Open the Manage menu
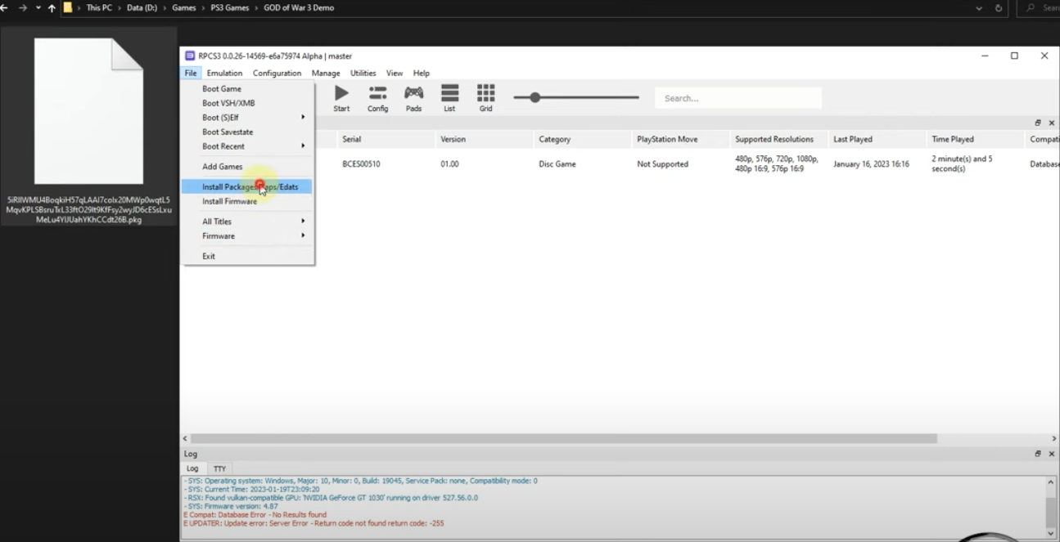The image size is (1060, 542). pos(326,74)
